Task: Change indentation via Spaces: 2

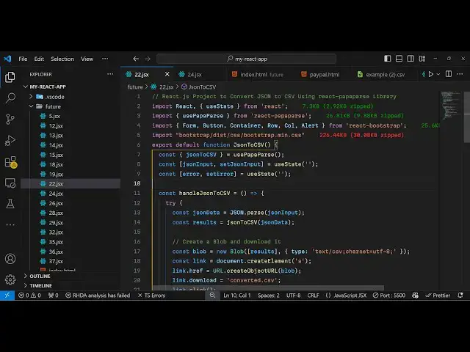Action: tap(269, 296)
